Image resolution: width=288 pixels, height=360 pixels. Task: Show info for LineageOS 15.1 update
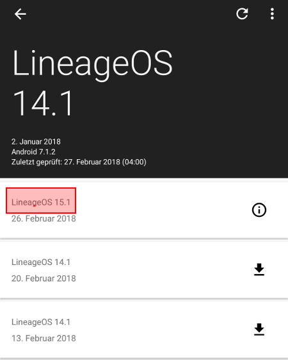pyautogui.click(x=259, y=210)
